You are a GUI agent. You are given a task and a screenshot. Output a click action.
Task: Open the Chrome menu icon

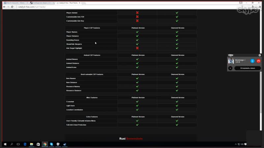coord(260,7)
